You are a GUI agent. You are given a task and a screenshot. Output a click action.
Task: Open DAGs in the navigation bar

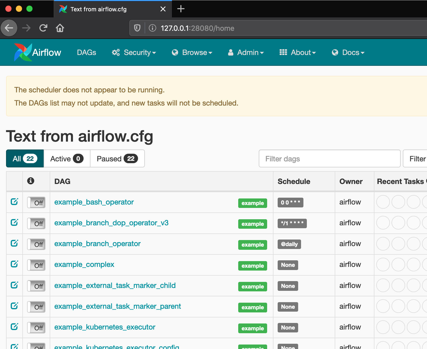tap(87, 52)
